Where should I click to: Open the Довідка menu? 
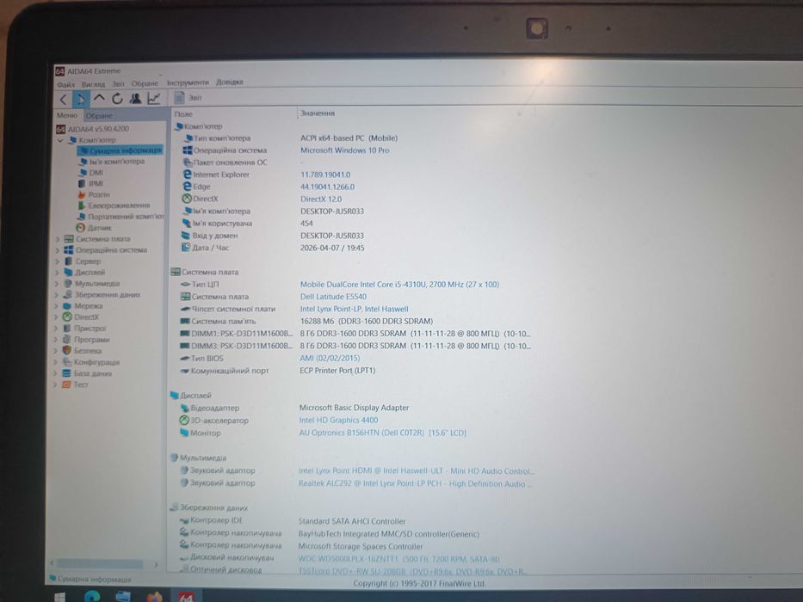230,82
